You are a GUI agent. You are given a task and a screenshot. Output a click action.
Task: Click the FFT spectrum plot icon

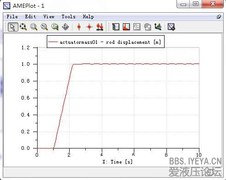(x=126, y=27)
